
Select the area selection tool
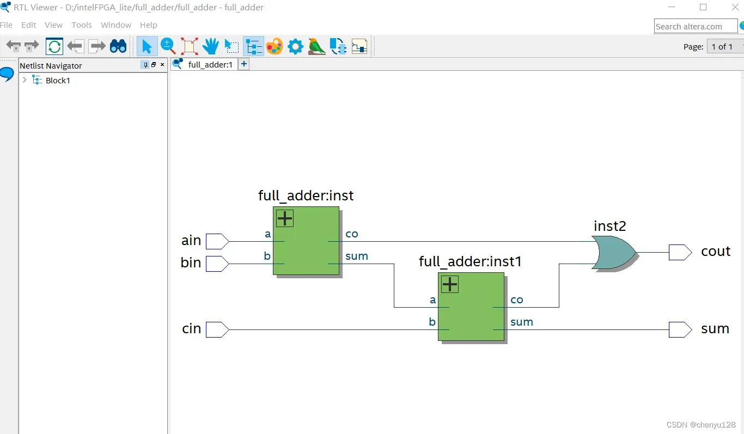pos(232,46)
